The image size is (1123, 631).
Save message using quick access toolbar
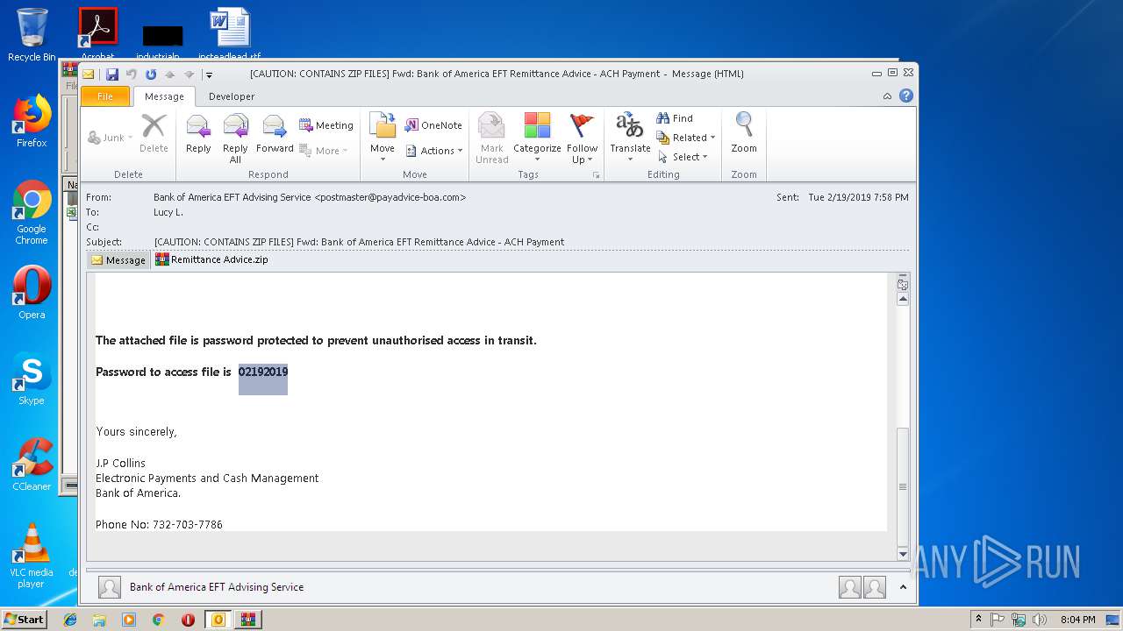112,74
